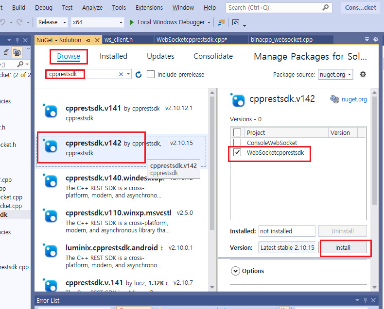Click the Install button

343,248
